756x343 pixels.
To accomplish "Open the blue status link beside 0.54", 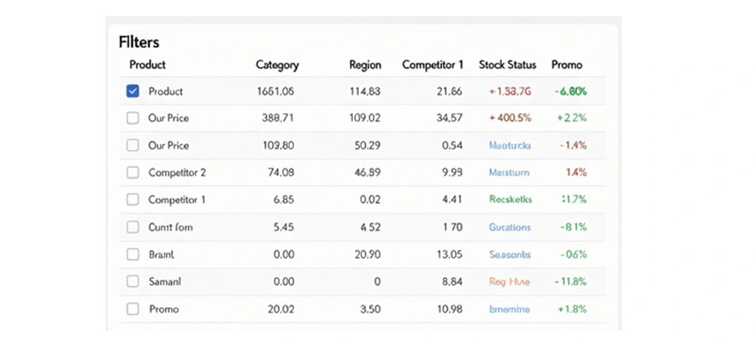I will (x=510, y=146).
